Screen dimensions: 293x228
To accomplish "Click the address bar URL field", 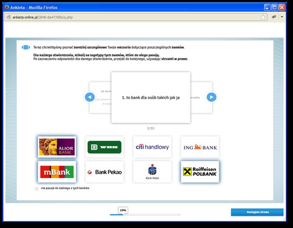I will tap(135, 17).
